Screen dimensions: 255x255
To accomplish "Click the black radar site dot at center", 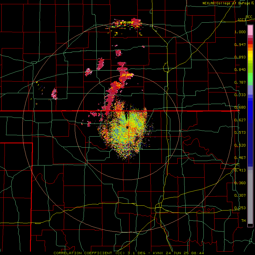I will point(127,127).
